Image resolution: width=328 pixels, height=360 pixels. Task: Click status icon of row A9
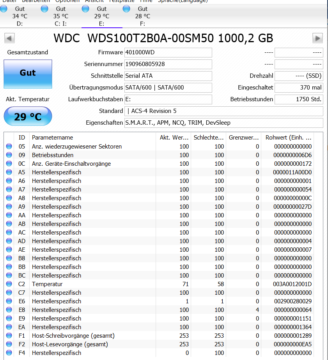[x=9, y=207]
